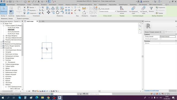Viewport: 177px width, 100px height.
Task: Activate the Align tool
Action: 48,8
